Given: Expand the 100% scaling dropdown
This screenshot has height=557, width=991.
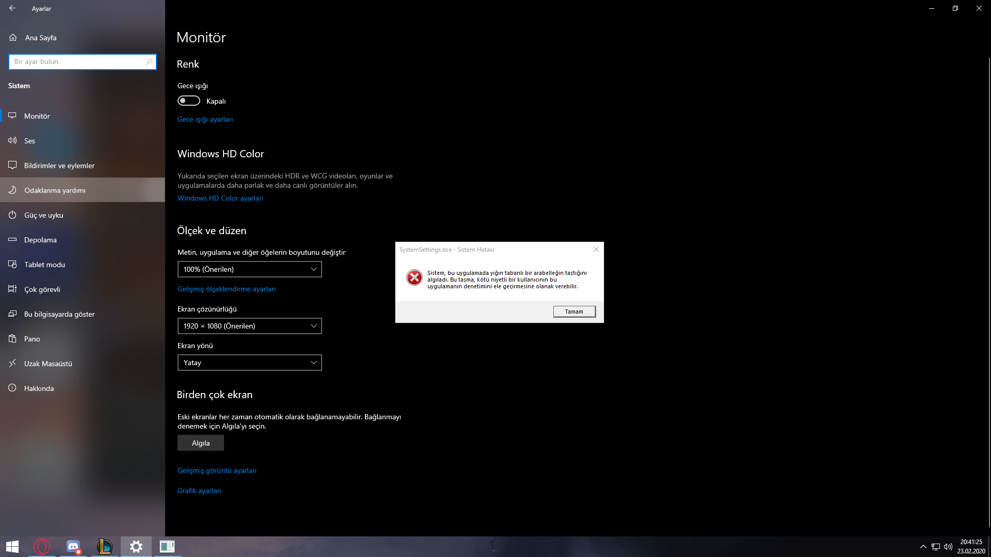Looking at the screenshot, I should click(x=249, y=269).
